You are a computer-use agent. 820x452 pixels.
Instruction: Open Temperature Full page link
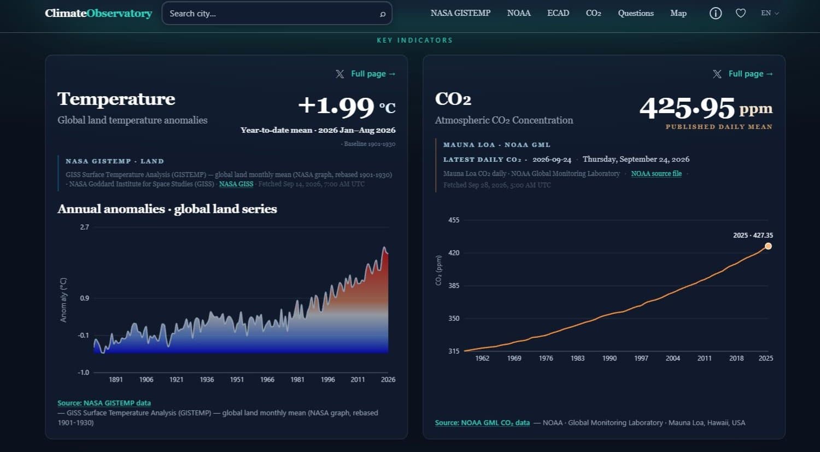coord(373,74)
